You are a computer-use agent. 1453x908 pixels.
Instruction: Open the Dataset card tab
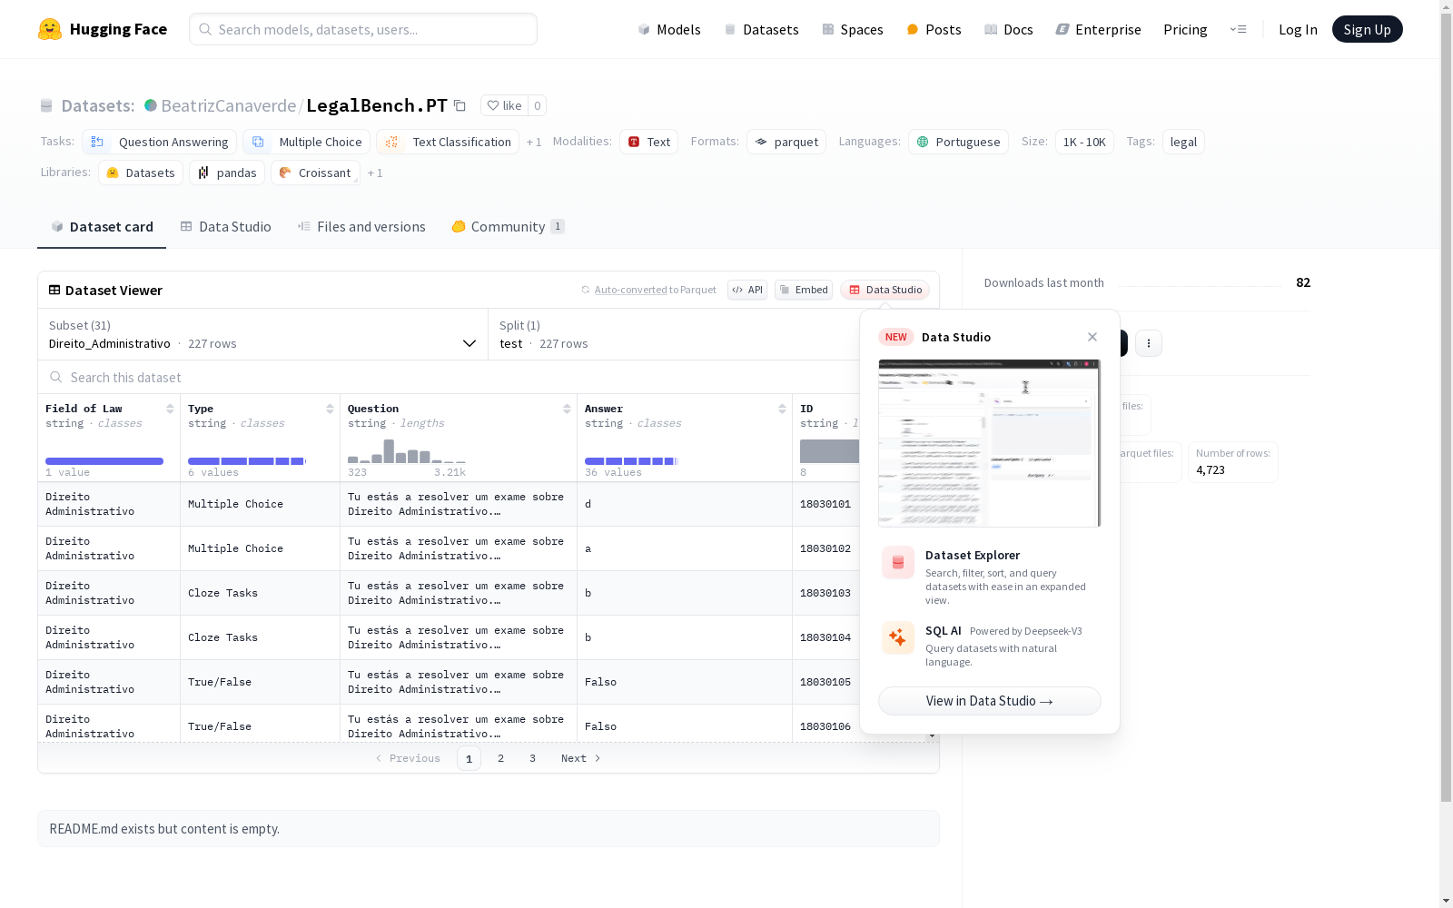click(102, 227)
